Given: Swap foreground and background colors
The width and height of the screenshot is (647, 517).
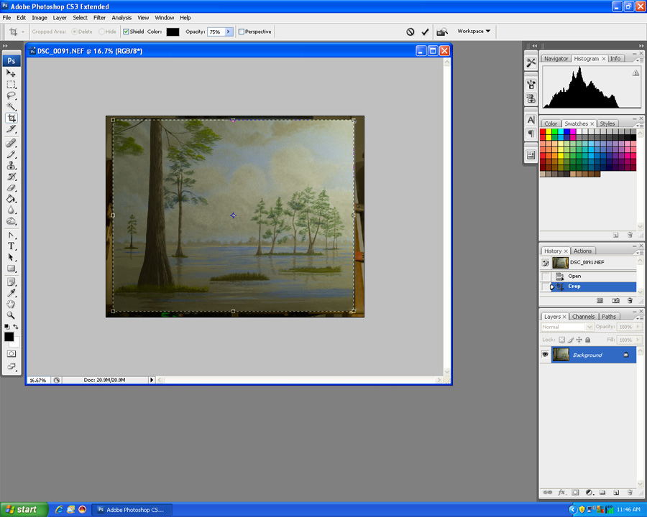Looking at the screenshot, I should pyautogui.click(x=16, y=327).
